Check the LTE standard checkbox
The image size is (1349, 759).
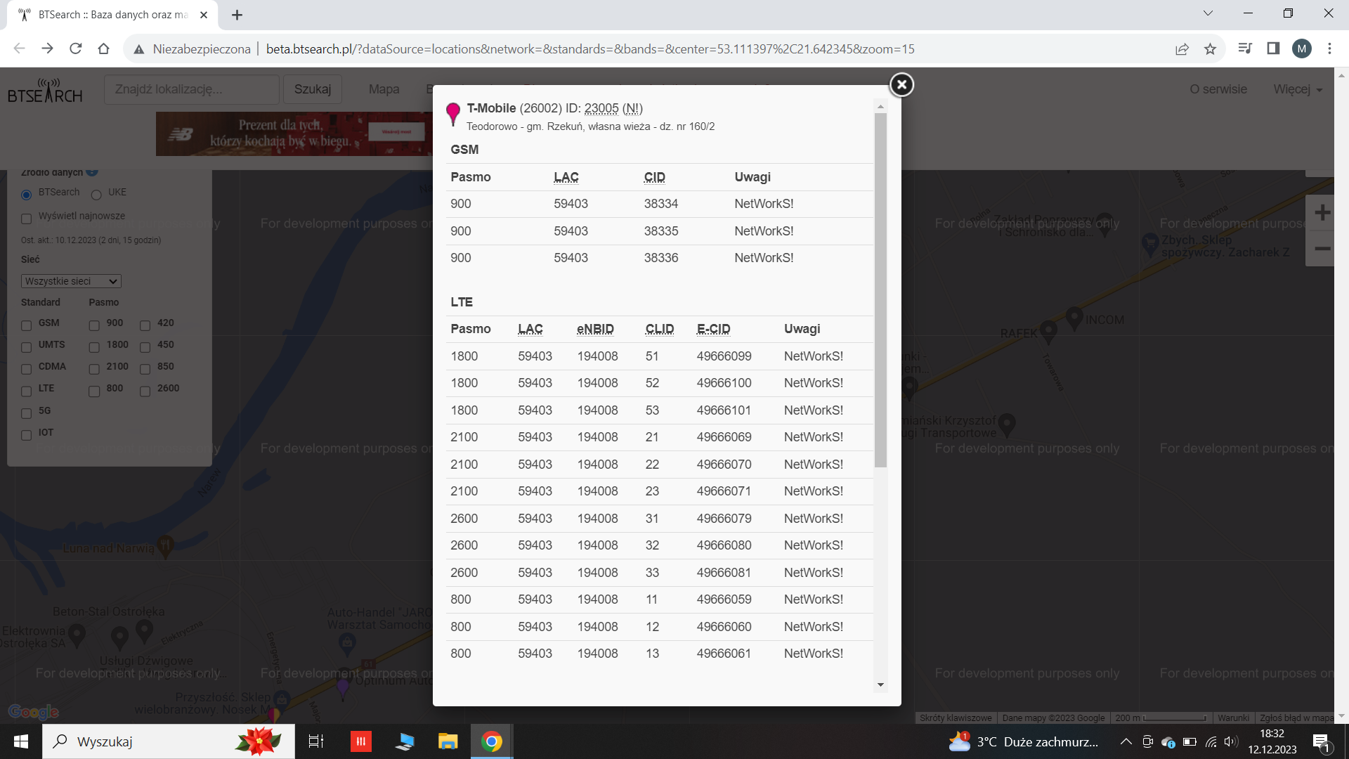27,391
